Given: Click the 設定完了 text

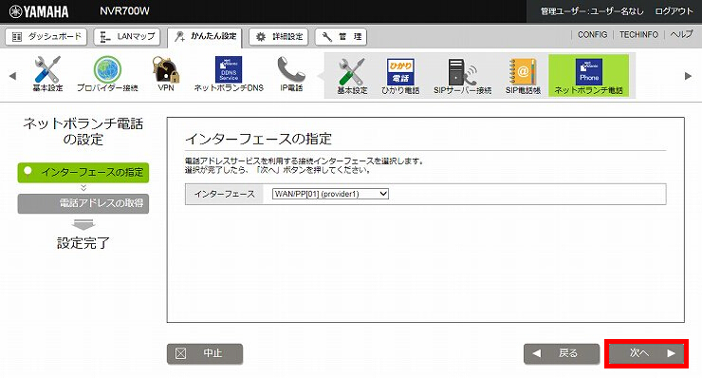Looking at the screenshot, I should pyautogui.click(x=83, y=243).
